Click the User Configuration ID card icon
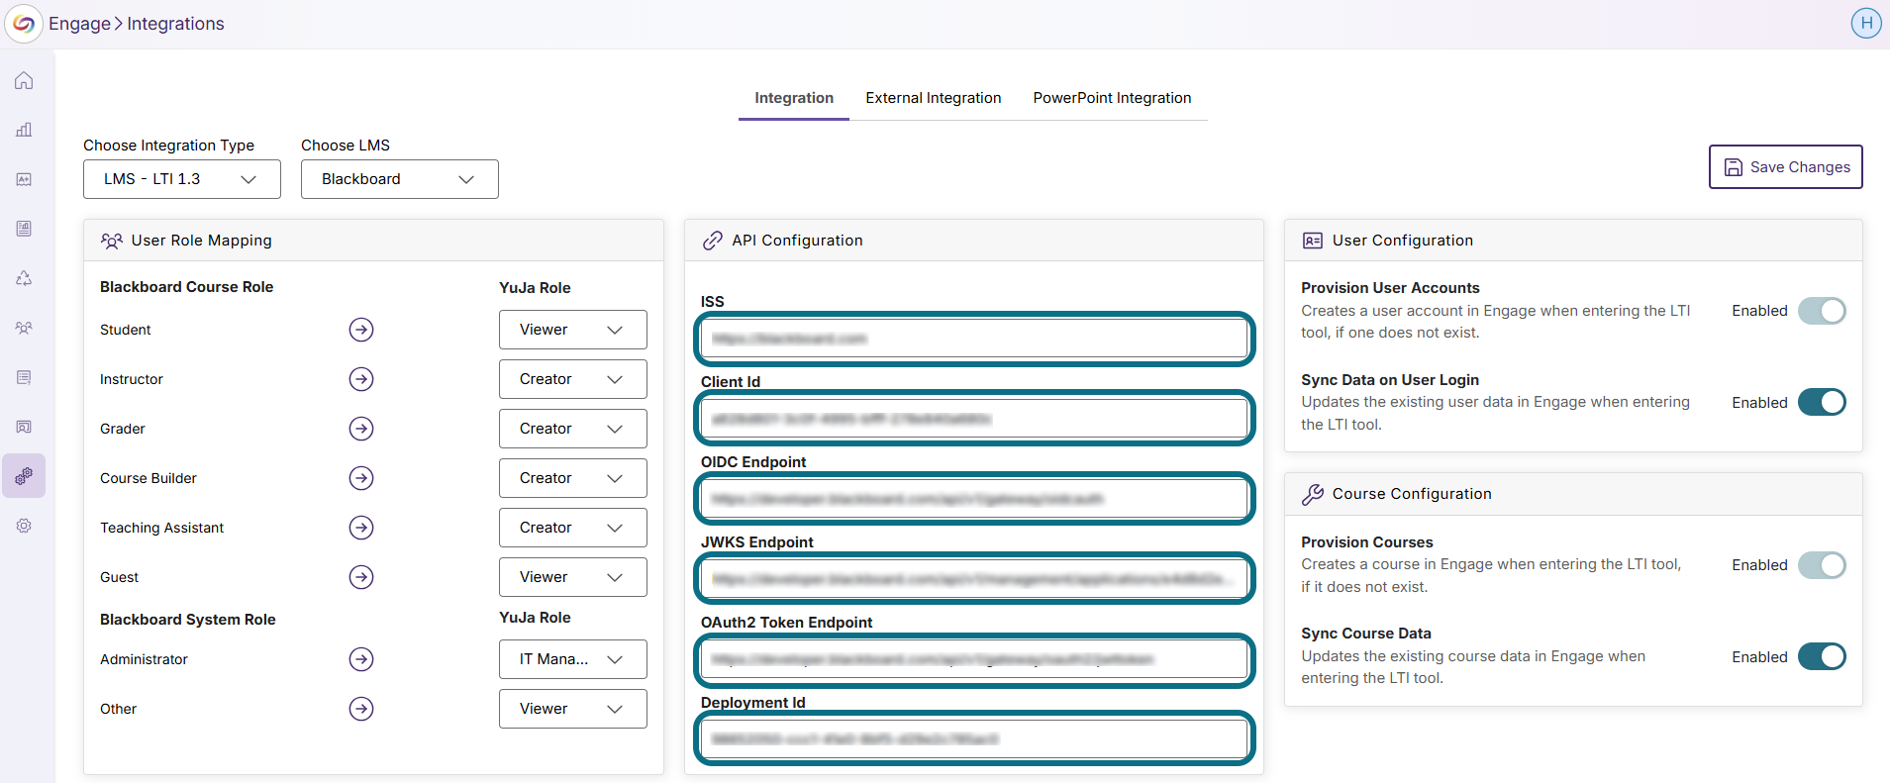Viewport: 1890px width, 783px height. coord(1313,241)
